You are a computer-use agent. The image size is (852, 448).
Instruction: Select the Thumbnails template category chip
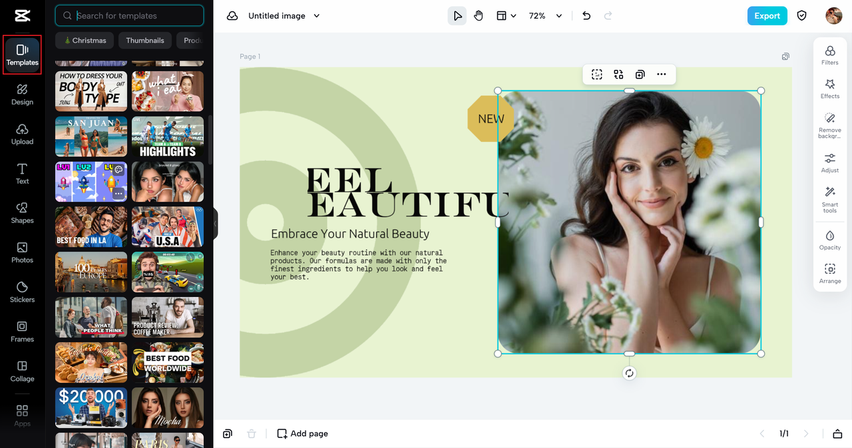145,41
